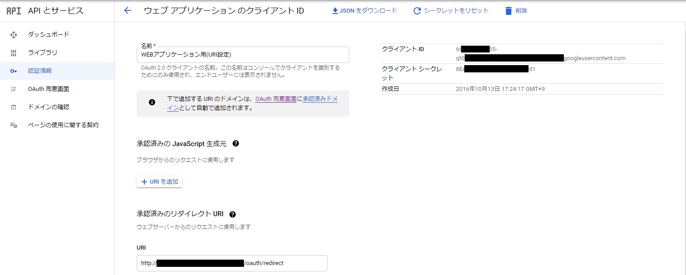Click the back arrow icon

tap(128, 11)
